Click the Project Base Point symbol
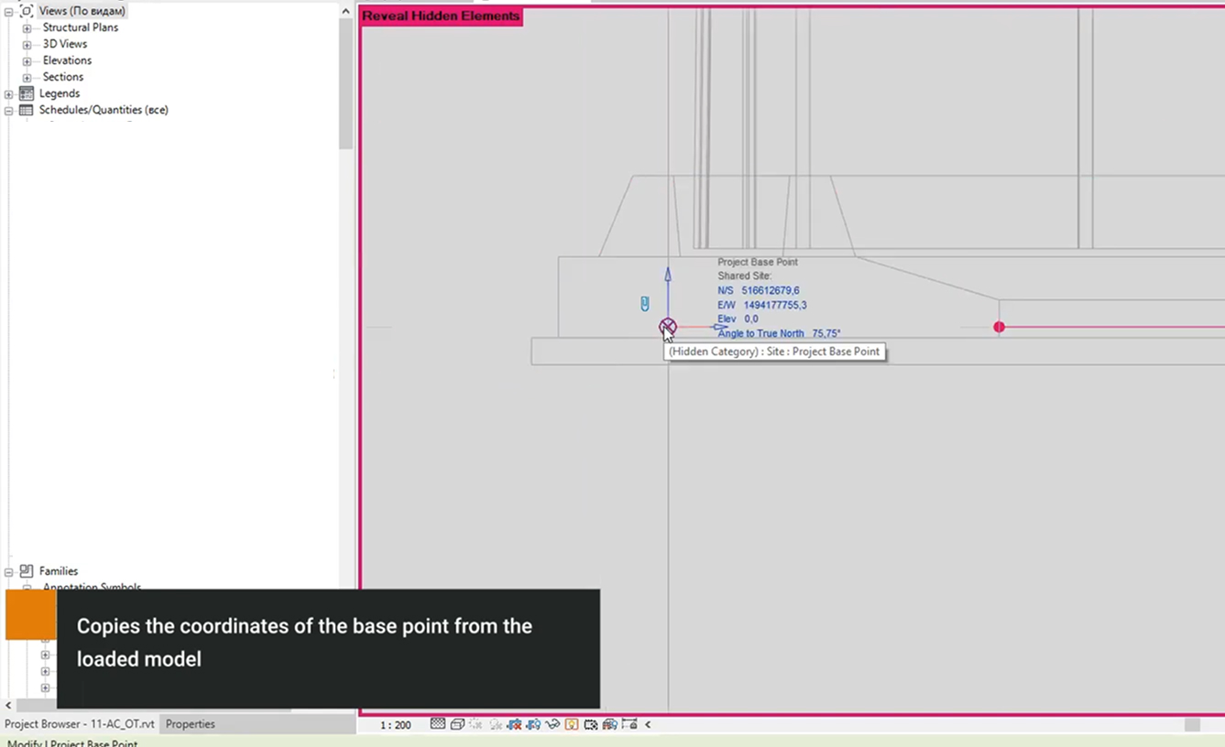This screenshot has width=1225, height=747. click(667, 327)
